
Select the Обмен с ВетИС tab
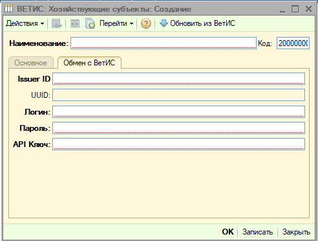click(x=89, y=63)
